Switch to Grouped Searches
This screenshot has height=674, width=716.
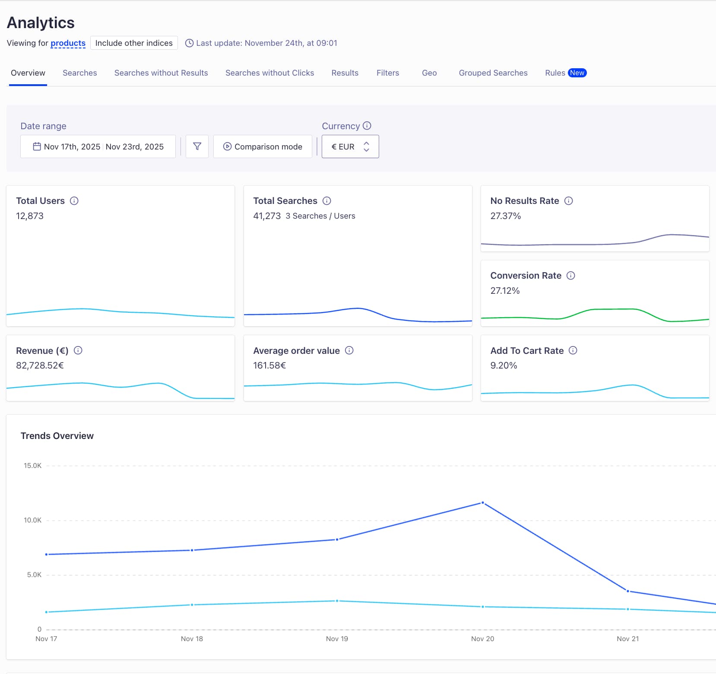(x=493, y=73)
